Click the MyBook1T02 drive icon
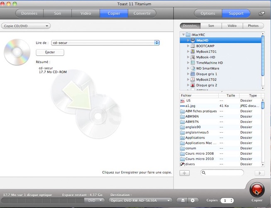271x208 pixels. (193, 79)
